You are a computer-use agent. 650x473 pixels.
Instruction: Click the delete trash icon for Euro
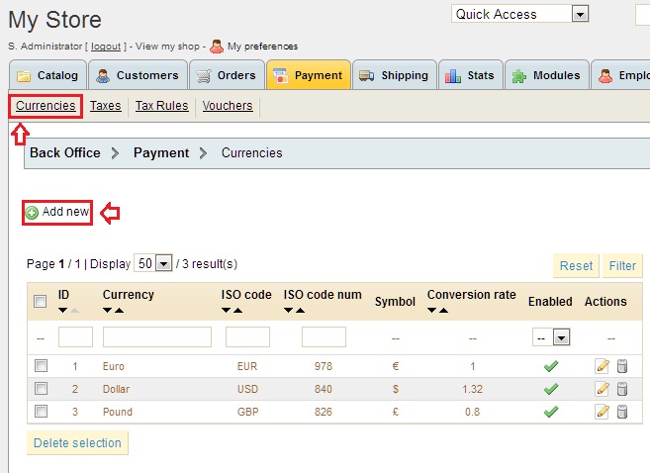[x=622, y=366]
